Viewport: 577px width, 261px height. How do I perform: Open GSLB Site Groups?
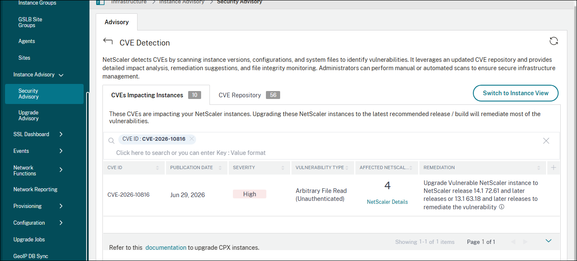(x=30, y=22)
